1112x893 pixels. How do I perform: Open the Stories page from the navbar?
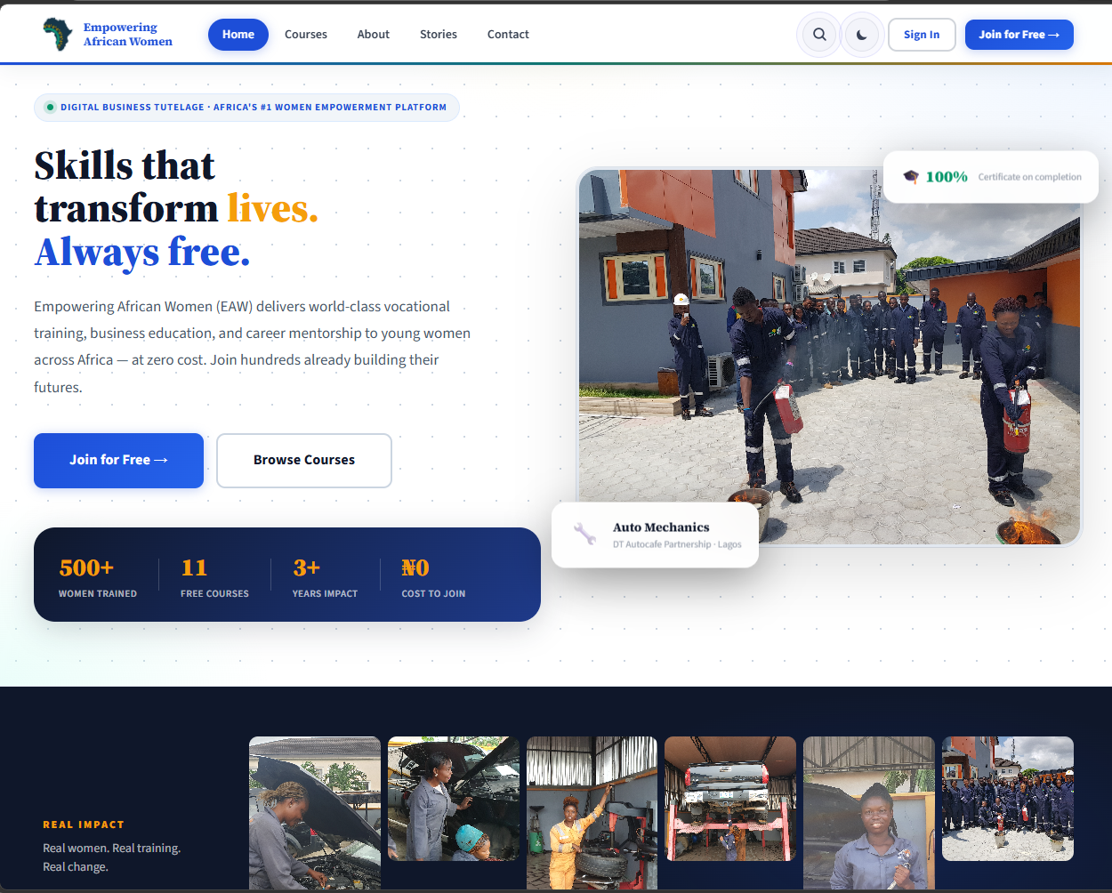[438, 34]
